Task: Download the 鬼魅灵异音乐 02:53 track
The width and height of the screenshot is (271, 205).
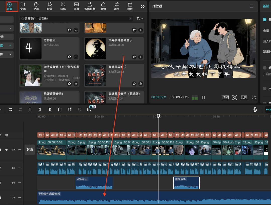Action: [141, 84]
